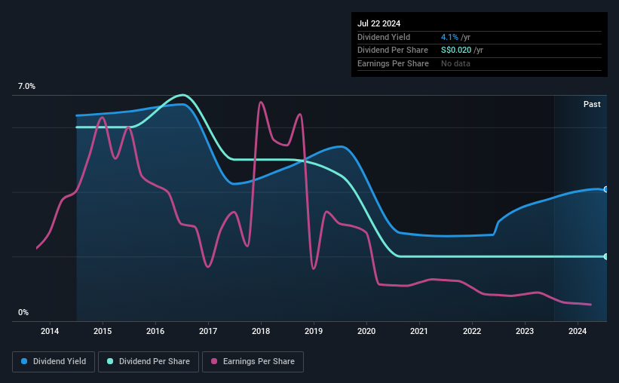Select the Dividend Yield endpoint marker

tap(606, 189)
